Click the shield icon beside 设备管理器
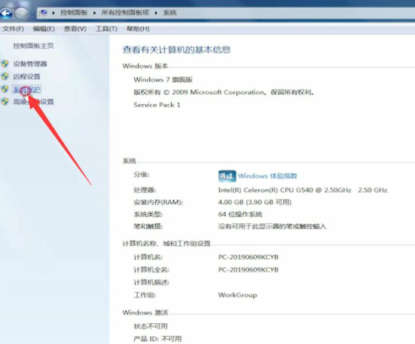 (x=5, y=64)
